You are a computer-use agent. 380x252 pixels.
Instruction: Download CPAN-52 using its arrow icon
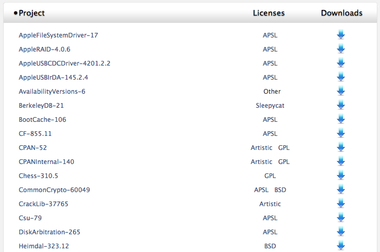click(341, 147)
